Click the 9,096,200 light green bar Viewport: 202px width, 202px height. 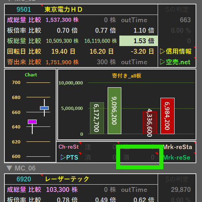(115, 111)
